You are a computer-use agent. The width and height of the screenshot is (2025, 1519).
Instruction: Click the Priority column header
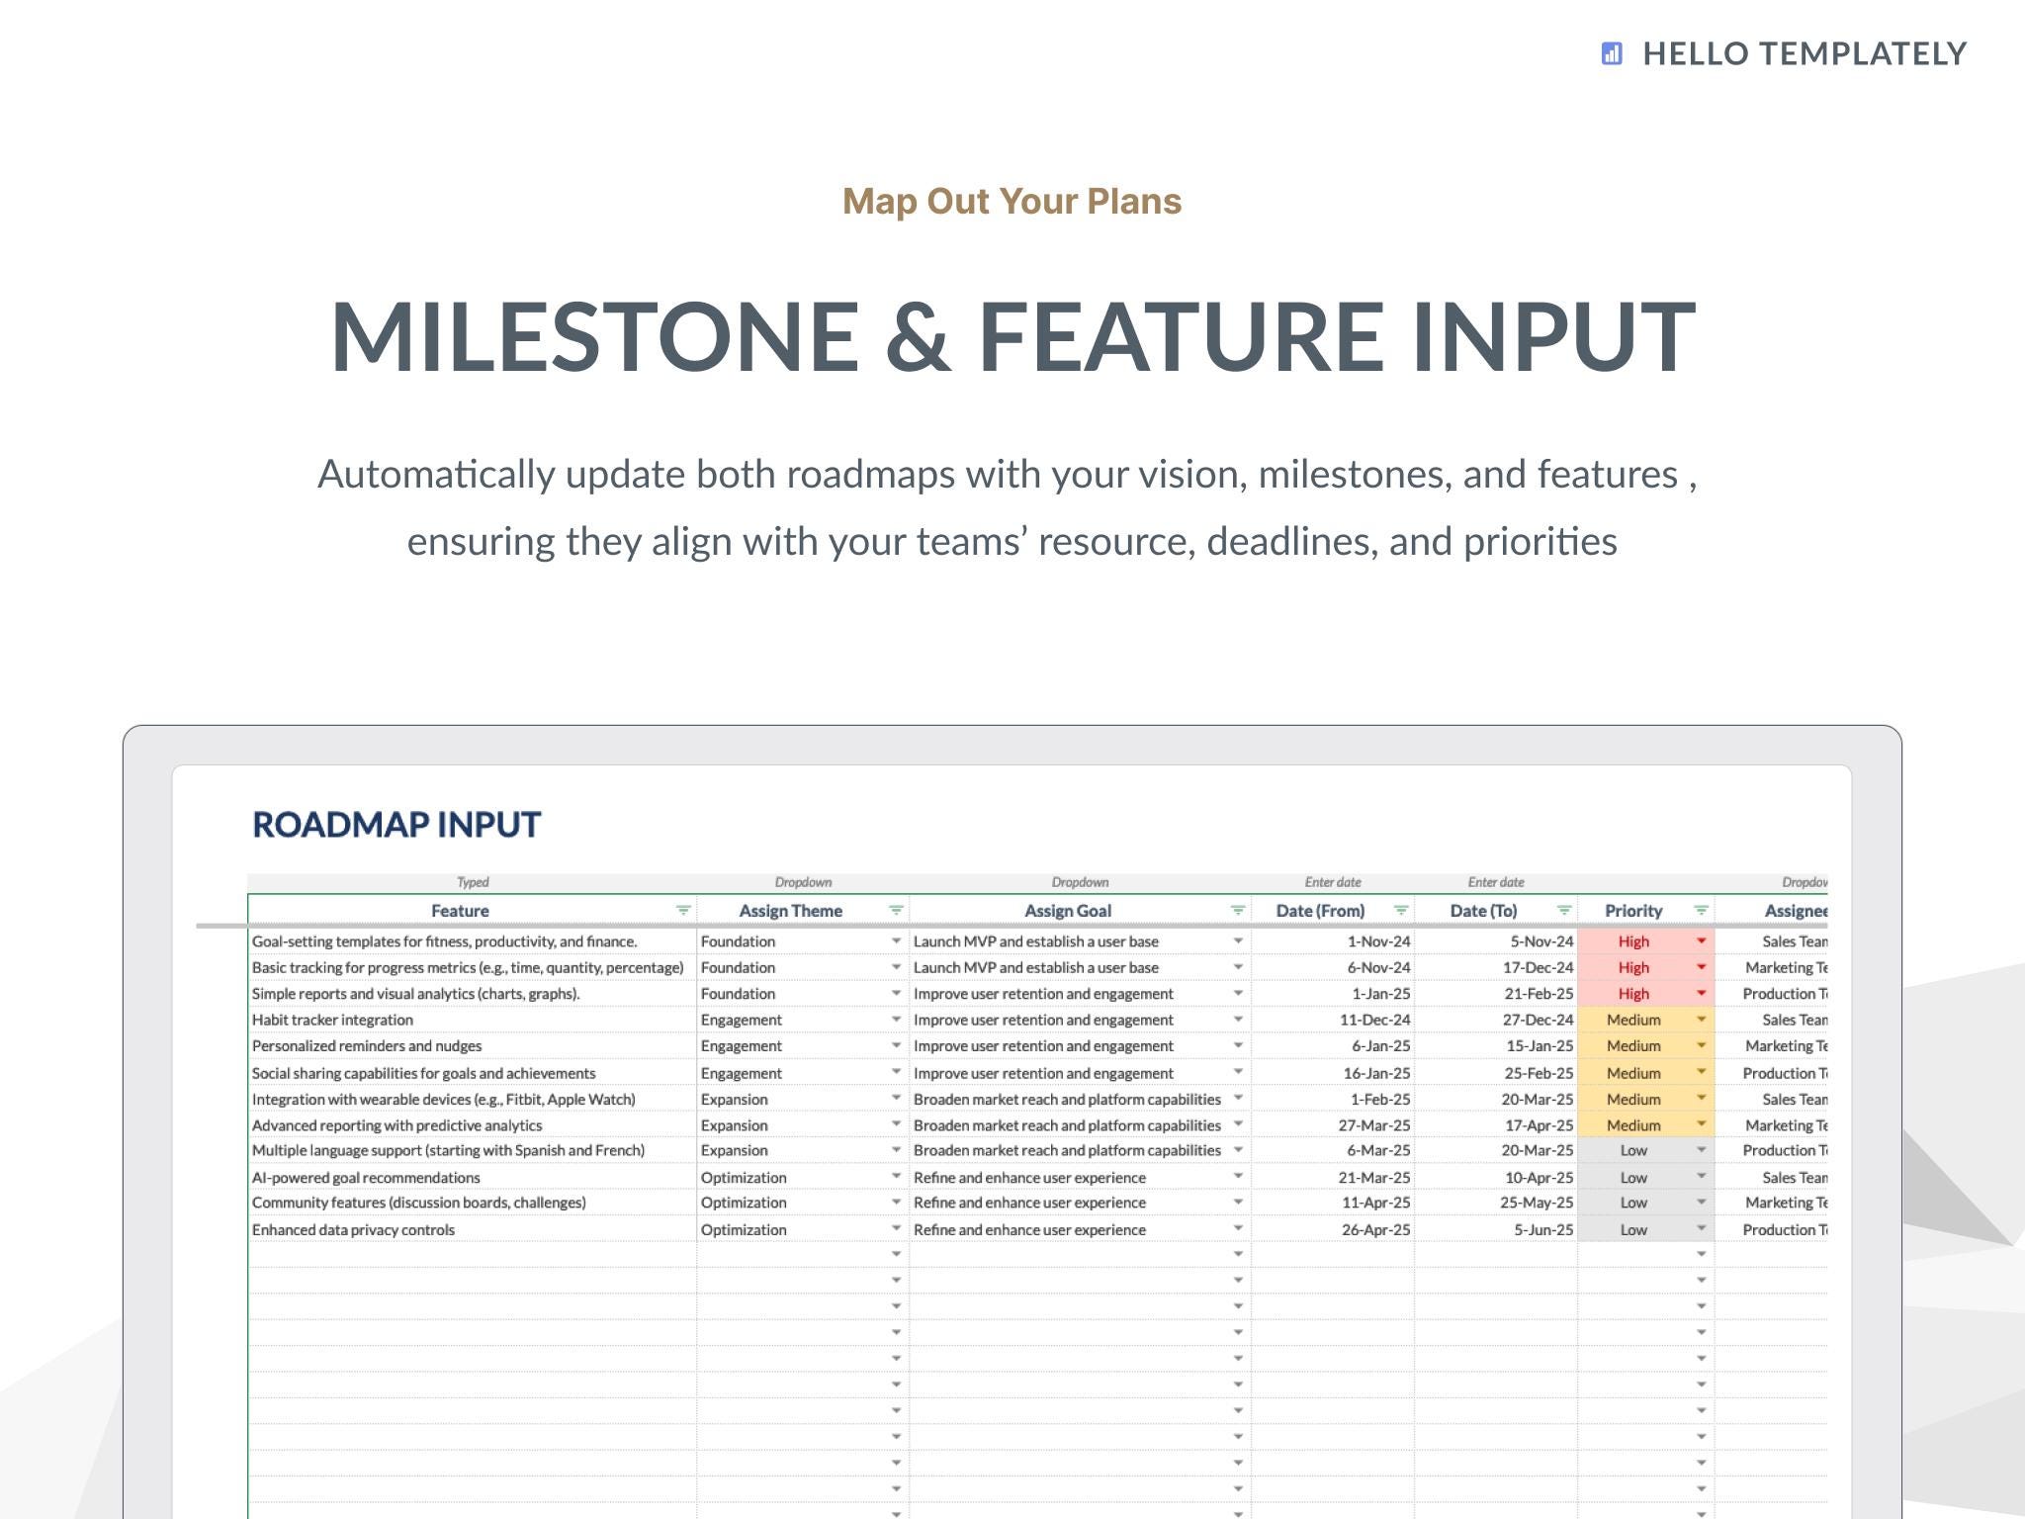point(1645,910)
